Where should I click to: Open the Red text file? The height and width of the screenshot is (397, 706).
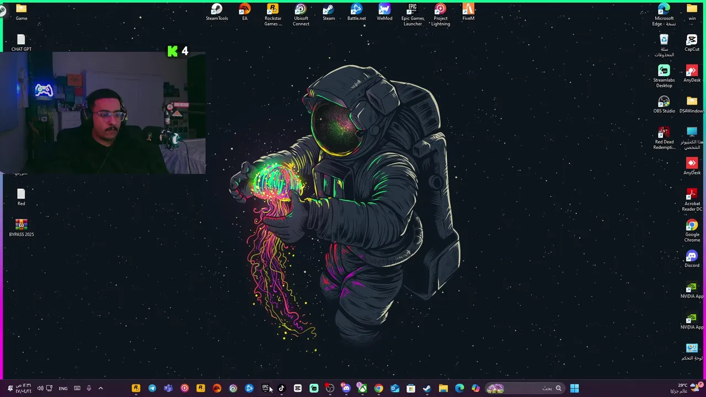pyautogui.click(x=21, y=197)
